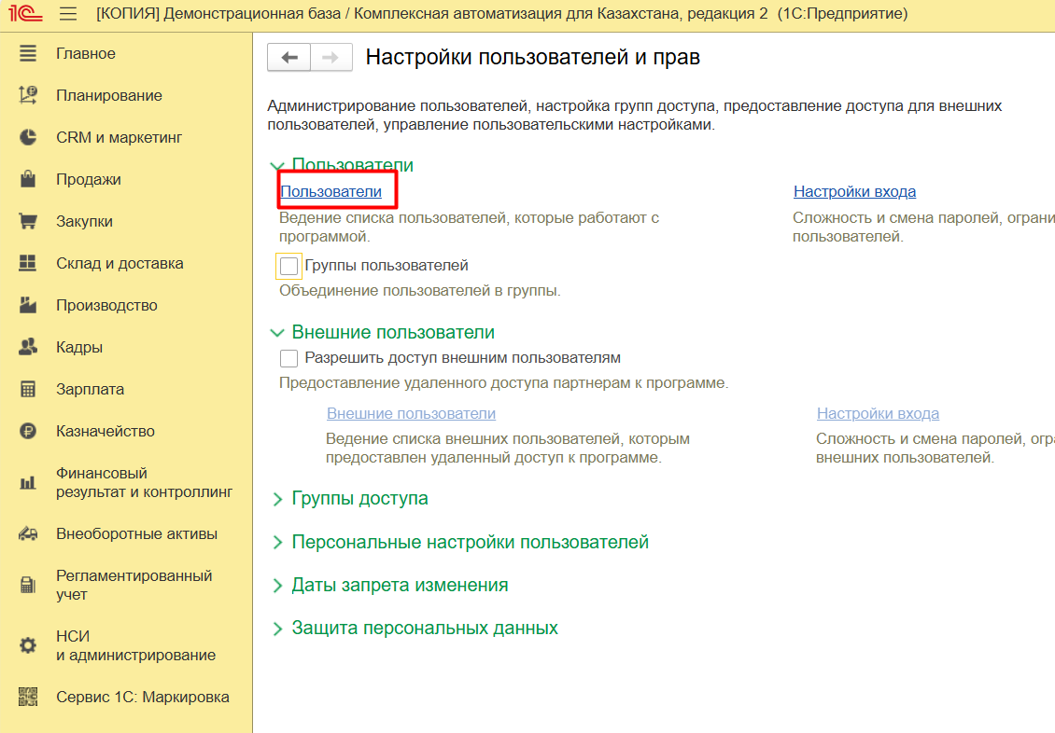The width and height of the screenshot is (1055, 733).
Task: Click the Sales shopping bag icon
Action: pyautogui.click(x=28, y=179)
